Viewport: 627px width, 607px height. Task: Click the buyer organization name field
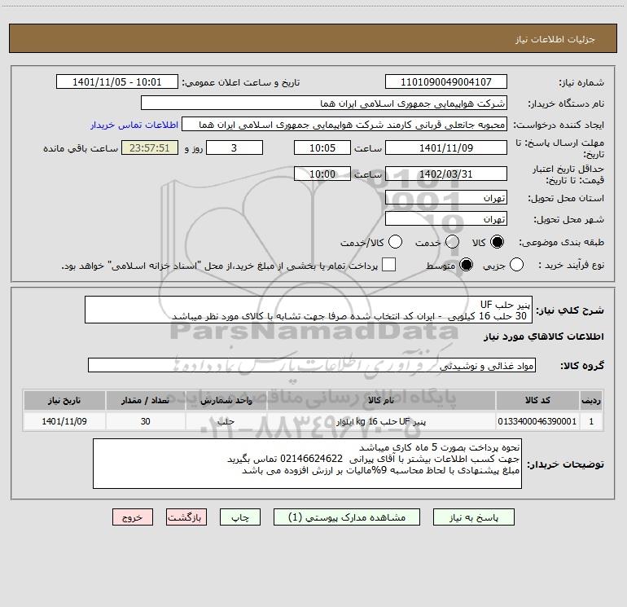click(x=324, y=103)
